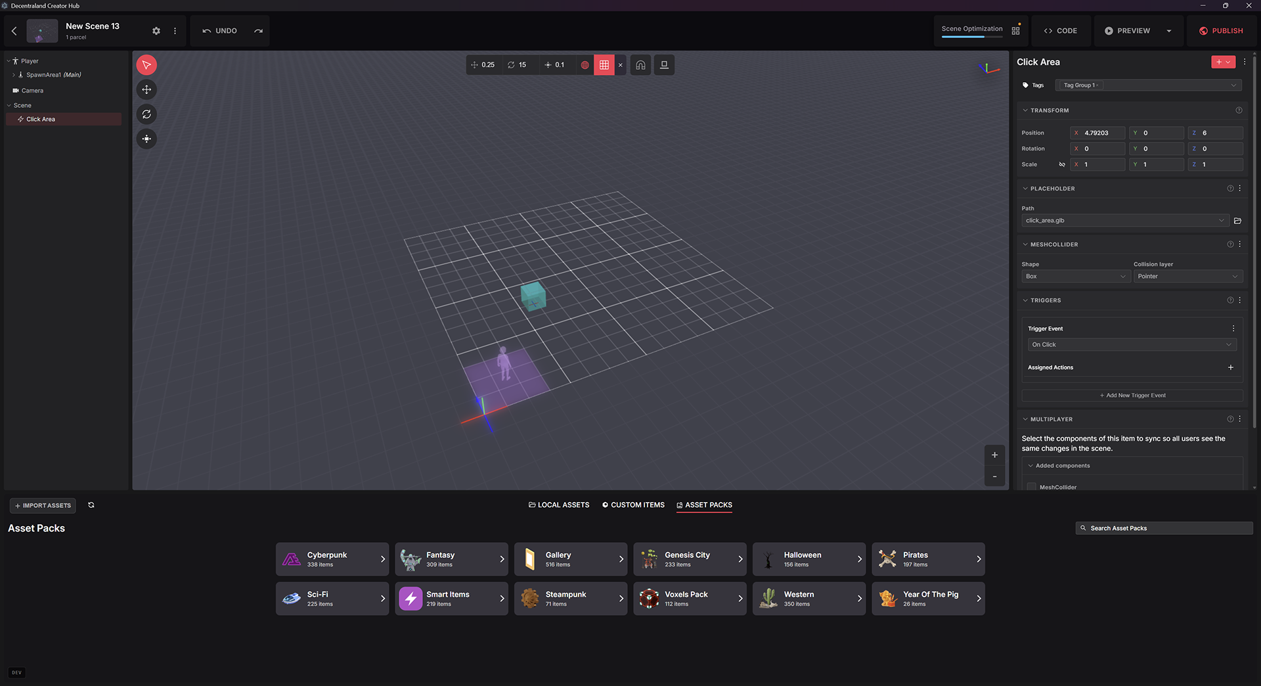Viewport: 1261px width, 686px height.
Task: Open the Trigger Event options menu
Action: 1233,329
